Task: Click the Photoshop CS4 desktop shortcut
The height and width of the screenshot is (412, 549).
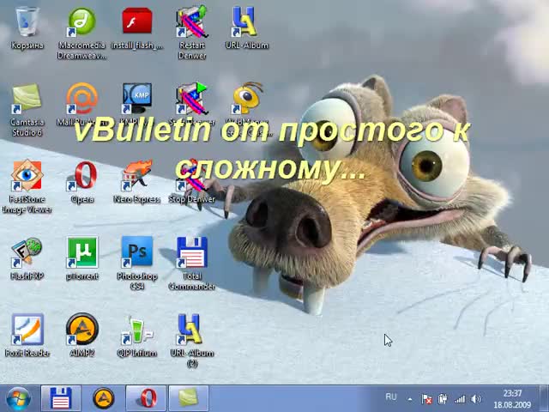Action: tap(136, 254)
